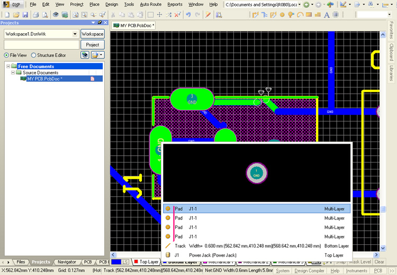Image resolution: width=397 pixels, height=275 pixels.
Task: Open the Design menu
Action: 112,4
